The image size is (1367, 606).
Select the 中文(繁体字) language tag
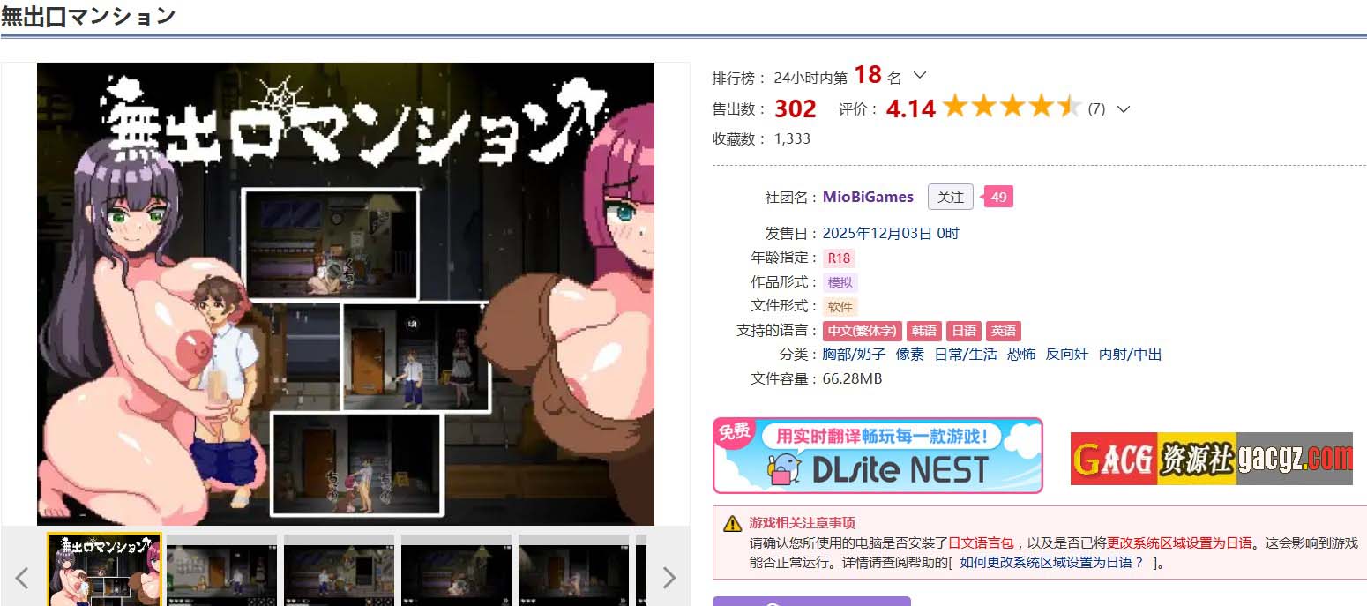863,331
